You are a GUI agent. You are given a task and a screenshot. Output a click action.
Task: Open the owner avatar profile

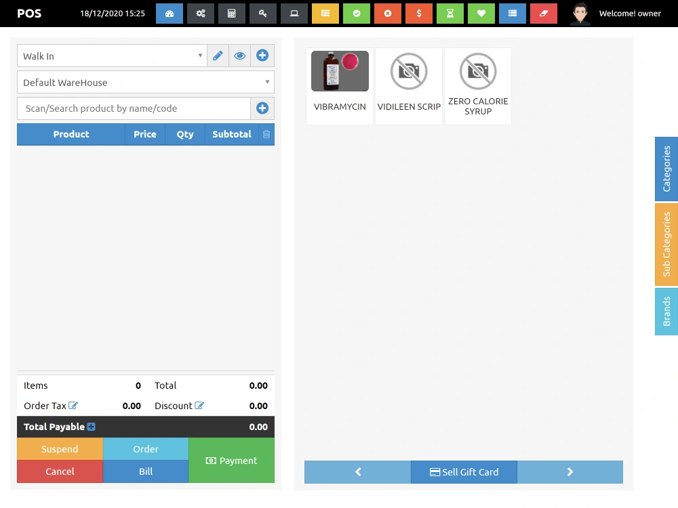point(580,14)
